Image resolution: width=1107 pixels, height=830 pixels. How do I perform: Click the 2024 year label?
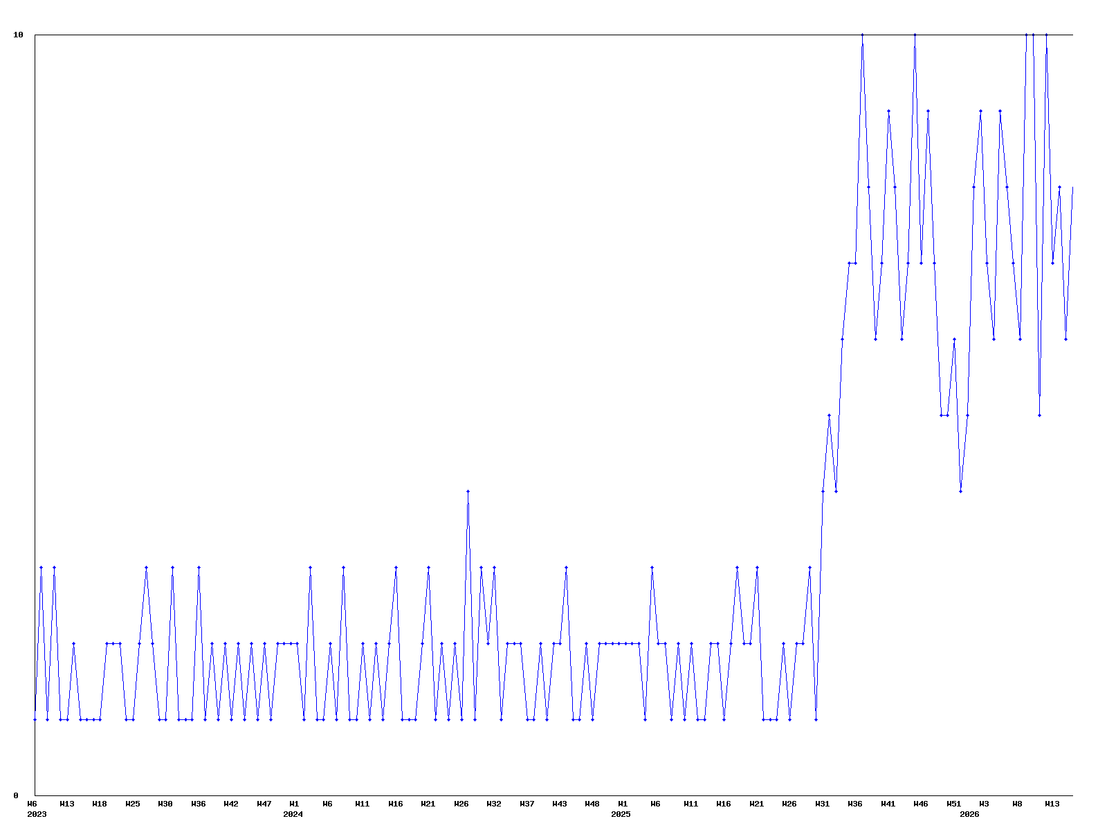[293, 814]
